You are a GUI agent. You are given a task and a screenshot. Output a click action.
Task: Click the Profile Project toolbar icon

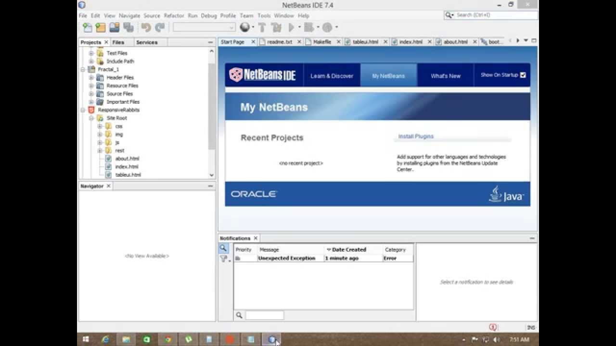click(327, 27)
